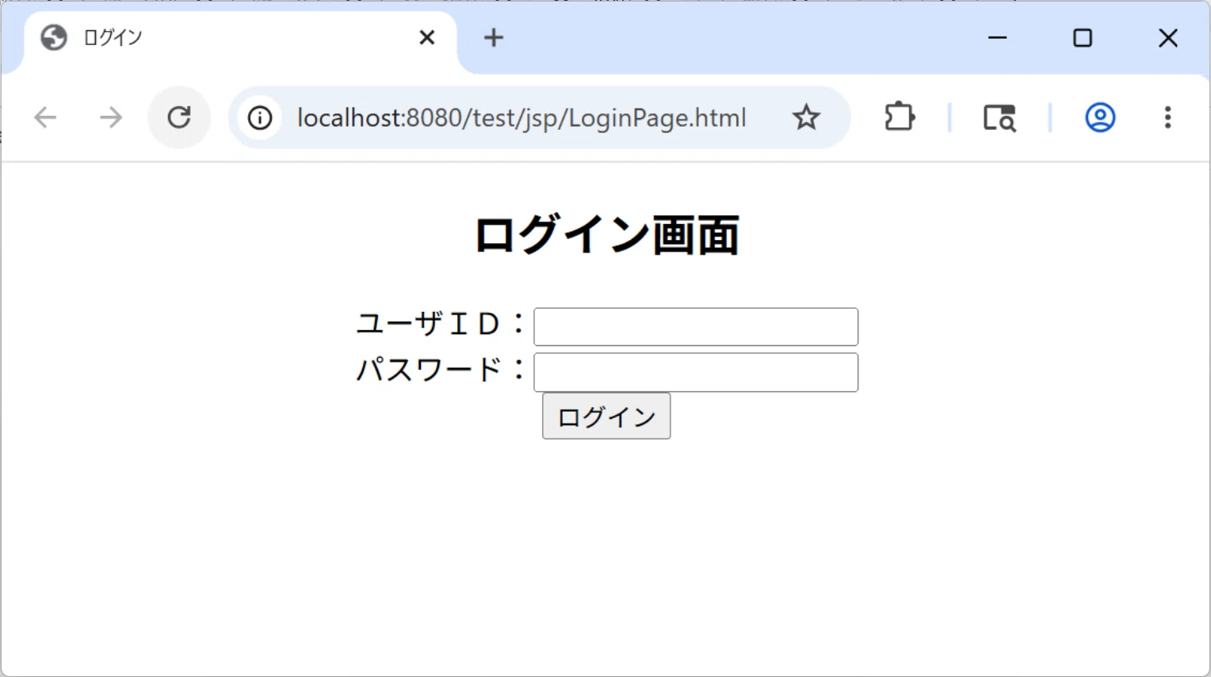Viewport: 1211px width, 677px height.
Task: Click the browser back arrow
Action: (45, 118)
